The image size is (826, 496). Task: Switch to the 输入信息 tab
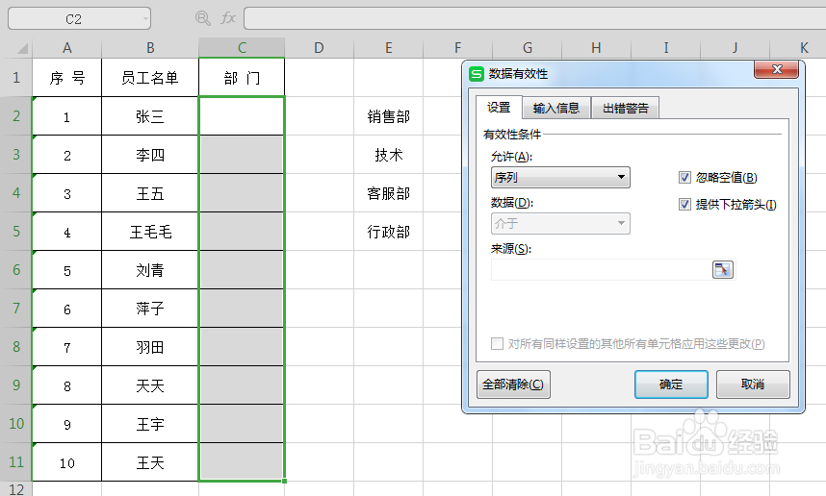pyautogui.click(x=556, y=109)
